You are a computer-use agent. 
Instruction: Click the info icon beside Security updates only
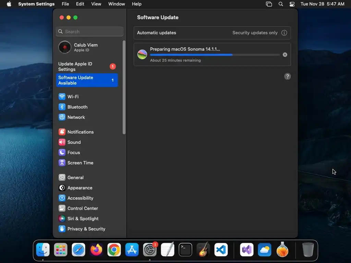tap(284, 33)
